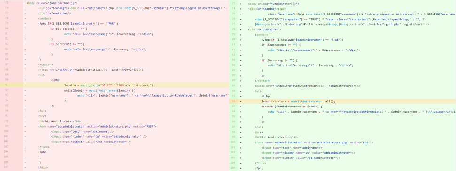This screenshot has width=456, height=171.
Task: Click added echo successmsg div line
Action: pos(314,50)
